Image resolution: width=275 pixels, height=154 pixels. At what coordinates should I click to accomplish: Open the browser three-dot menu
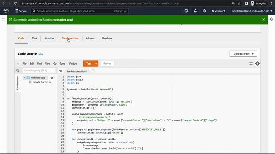coord(271,3)
